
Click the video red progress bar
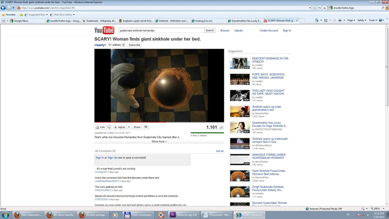tap(130, 122)
